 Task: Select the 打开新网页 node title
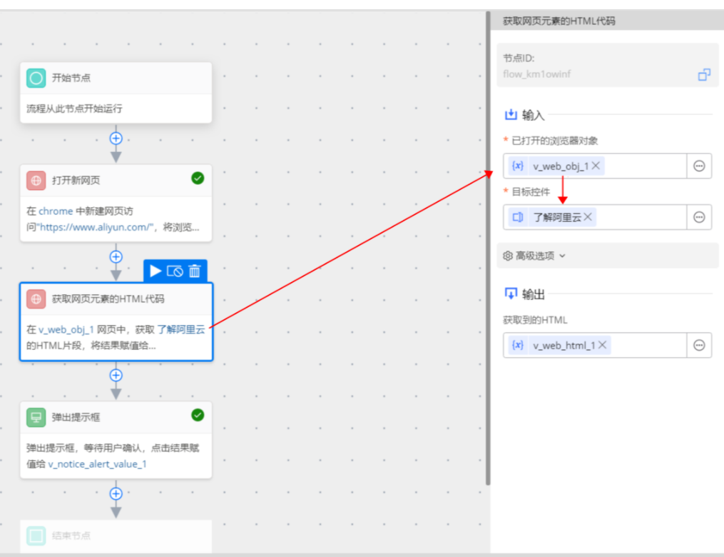click(76, 180)
